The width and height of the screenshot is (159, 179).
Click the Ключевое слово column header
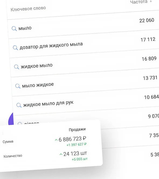(28, 9)
